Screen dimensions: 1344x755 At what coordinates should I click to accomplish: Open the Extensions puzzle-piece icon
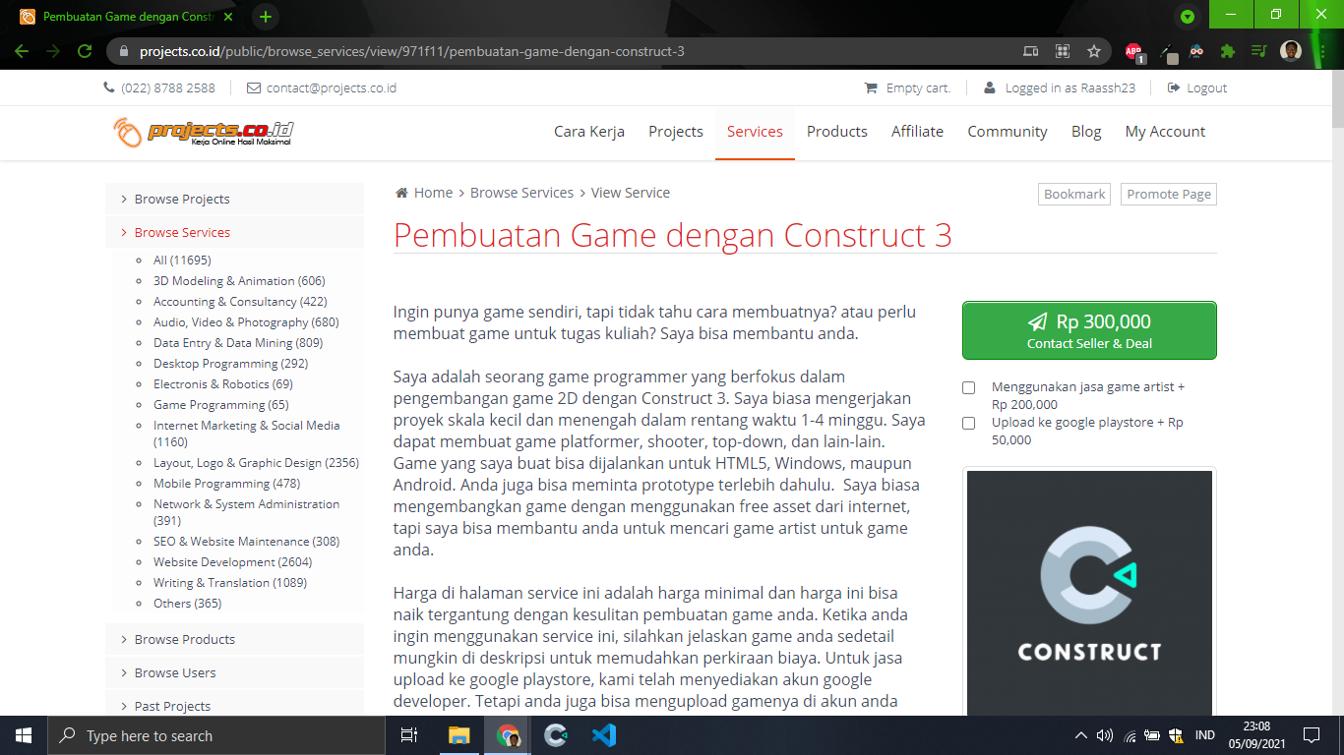pyautogui.click(x=1227, y=51)
